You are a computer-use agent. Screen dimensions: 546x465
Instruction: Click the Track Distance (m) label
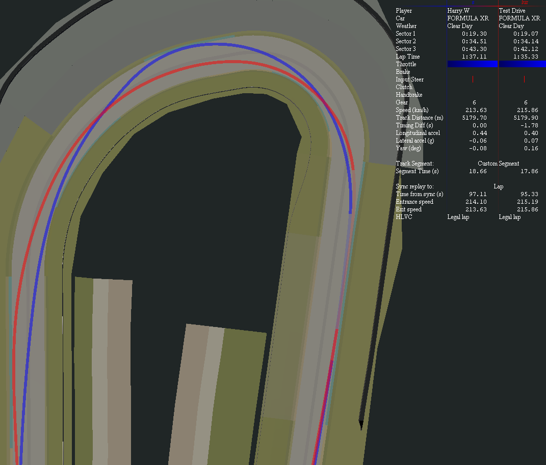tap(420, 118)
